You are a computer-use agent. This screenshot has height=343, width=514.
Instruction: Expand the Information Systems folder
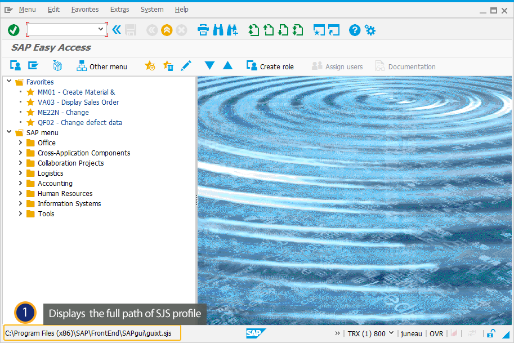[20, 203]
